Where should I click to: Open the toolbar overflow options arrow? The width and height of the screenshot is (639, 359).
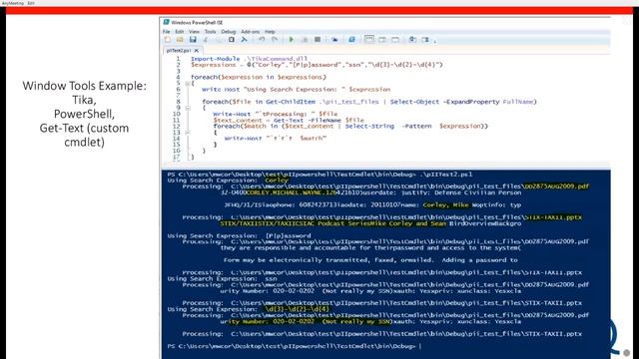point(435,41)
